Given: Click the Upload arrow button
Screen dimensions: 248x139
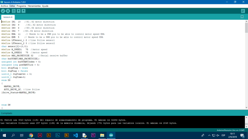Looking at the screenshot, I should [8, 11].
